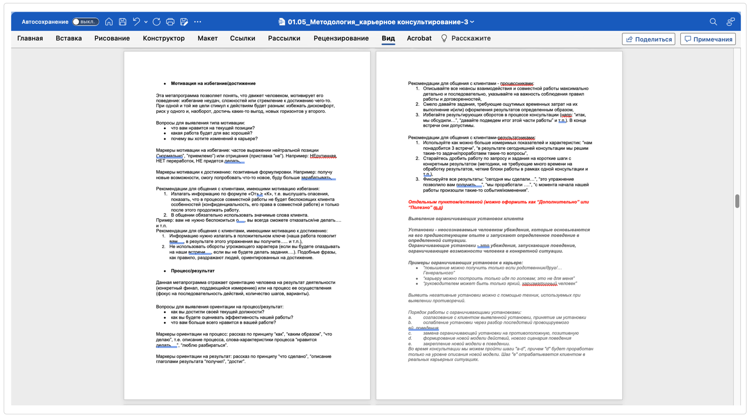This screenshot has width=751, height=417.
Task: Click the bullet "как вы достигли своей текущей должности?"
Action: point(217,312)
